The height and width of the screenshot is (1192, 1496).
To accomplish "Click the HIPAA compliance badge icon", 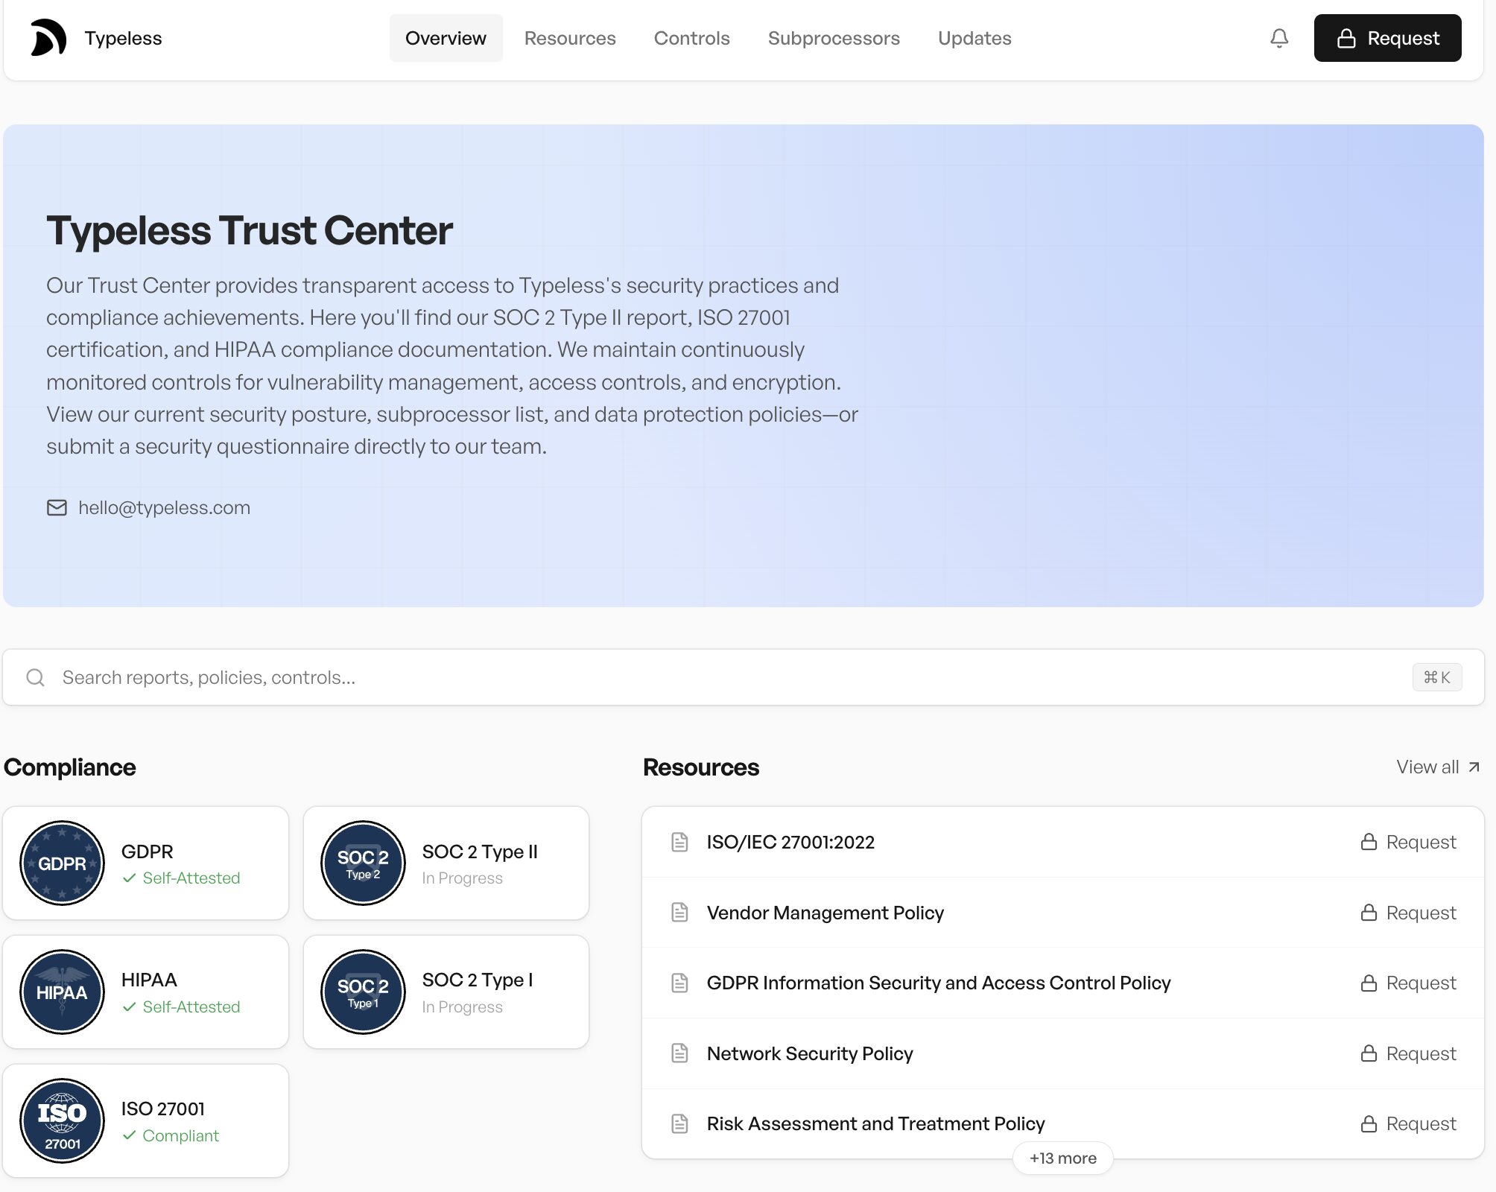I will click(62, 992).
